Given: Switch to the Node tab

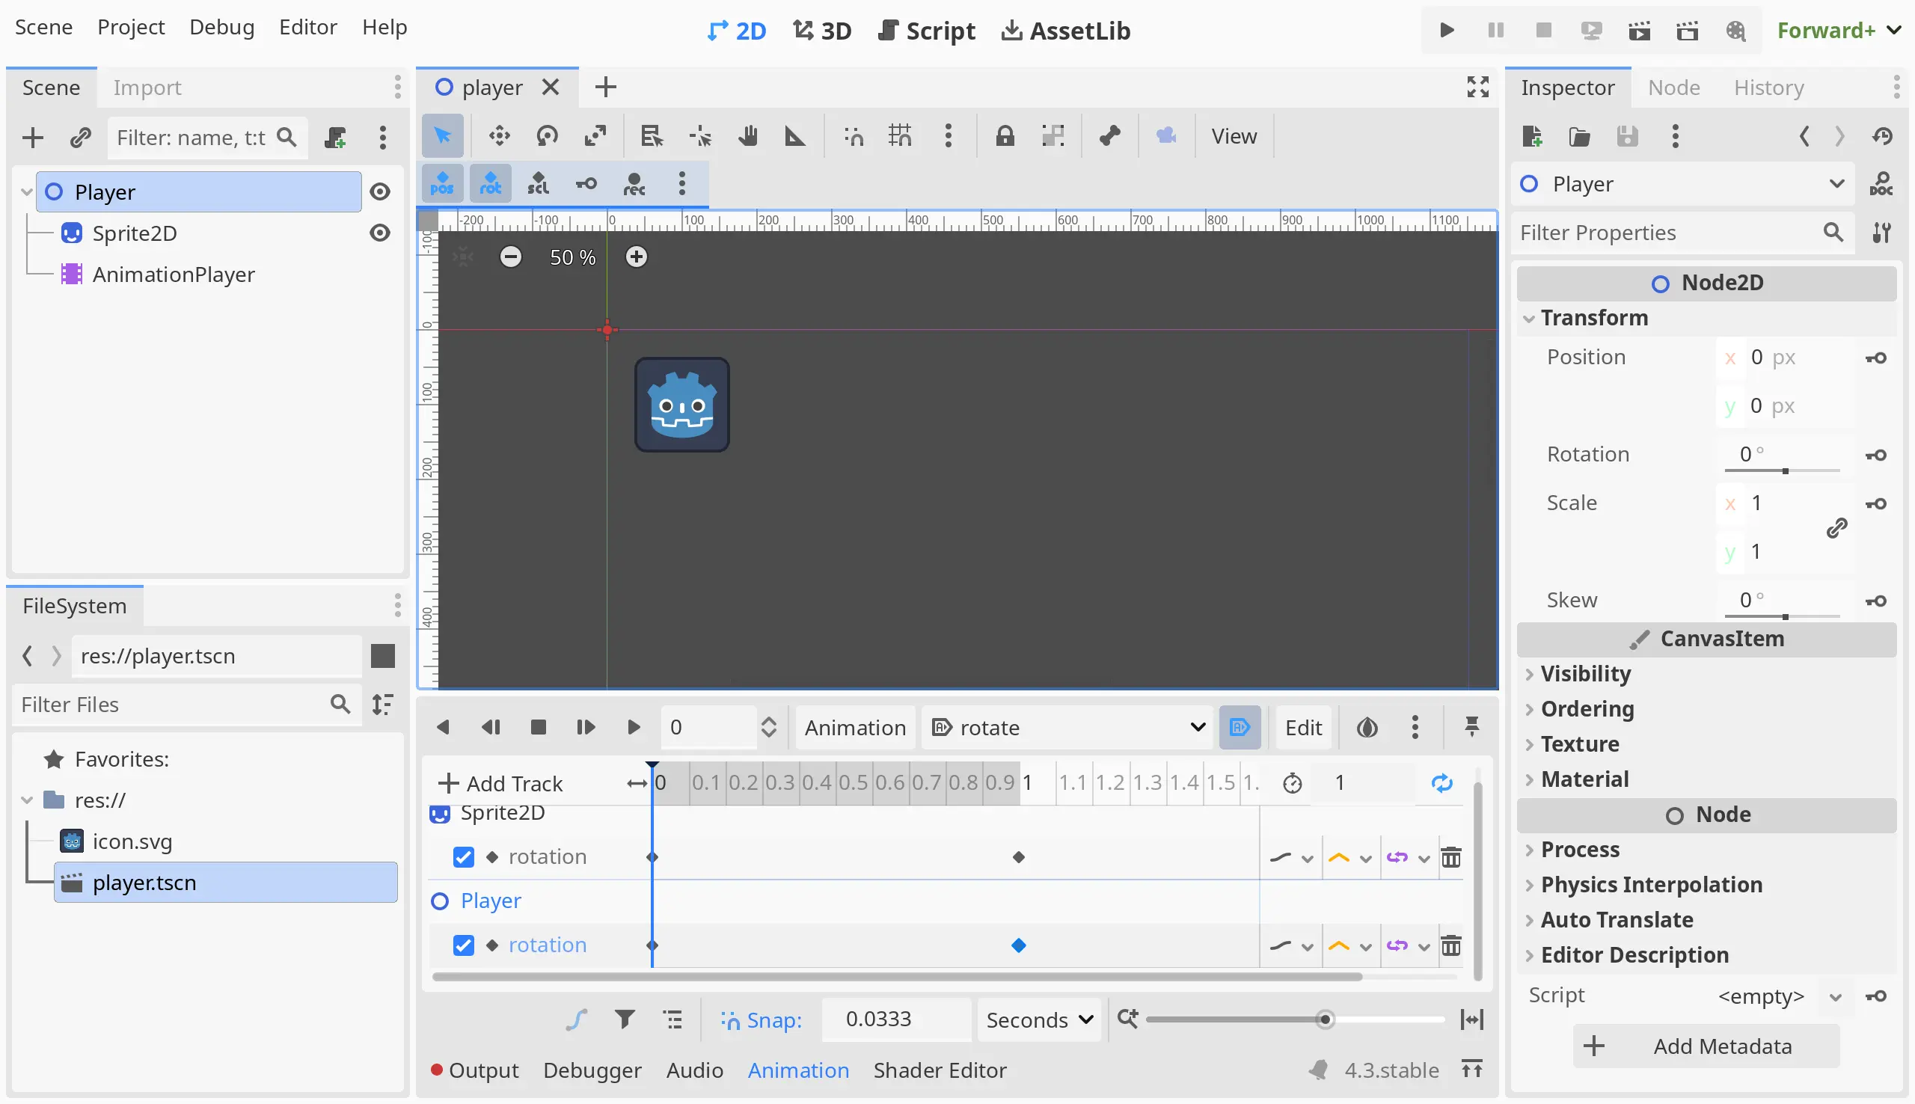Looking at the screenshot, I should coord(1674,88).
